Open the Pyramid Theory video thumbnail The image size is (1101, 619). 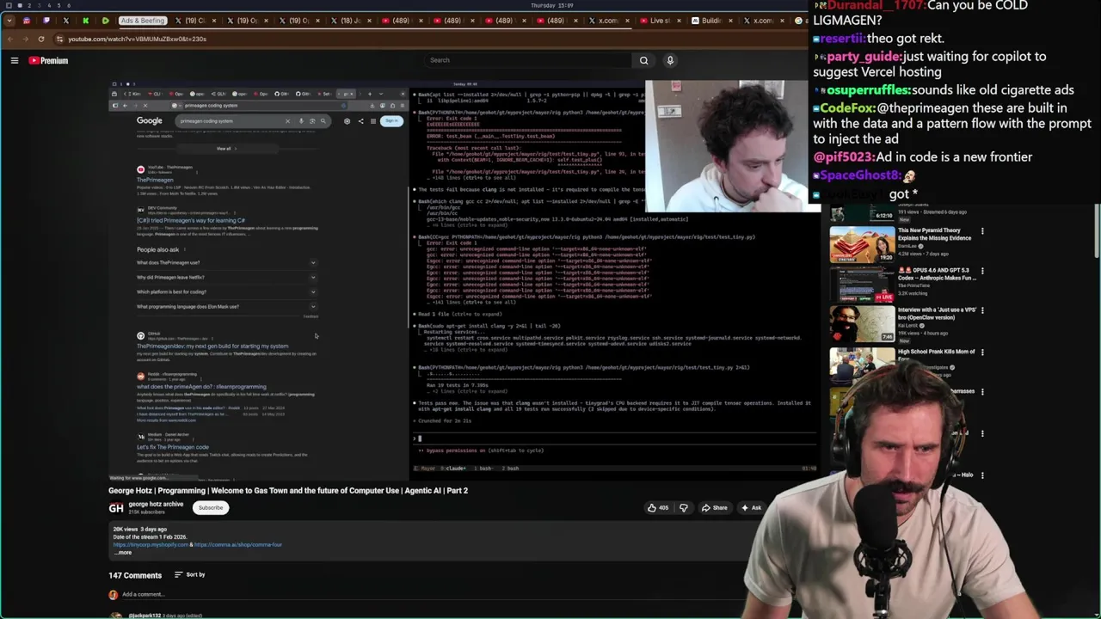tap(862, 244)
